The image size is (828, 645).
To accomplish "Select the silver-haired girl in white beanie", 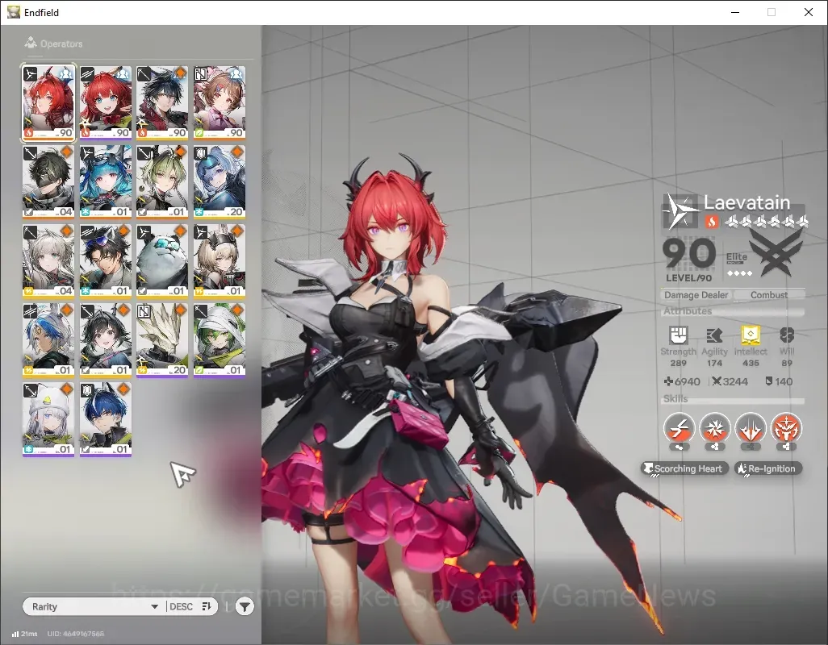I will point(48,419).
